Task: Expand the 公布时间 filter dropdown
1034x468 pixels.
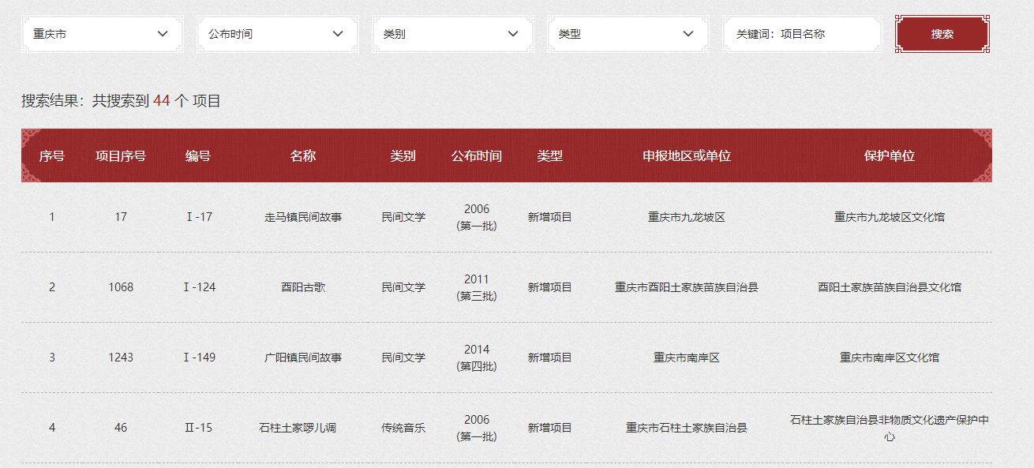Action: [x=276, y=34]
